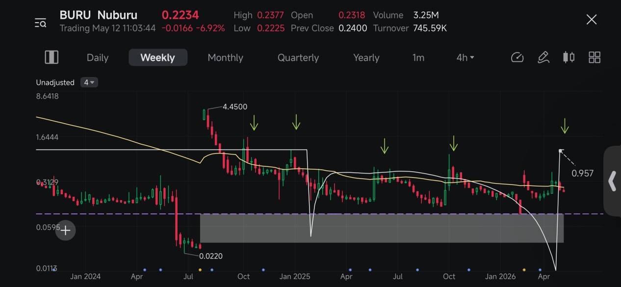Select the Monthly timeframe tab
621x287 pixels.
click(x=225, y=57)
